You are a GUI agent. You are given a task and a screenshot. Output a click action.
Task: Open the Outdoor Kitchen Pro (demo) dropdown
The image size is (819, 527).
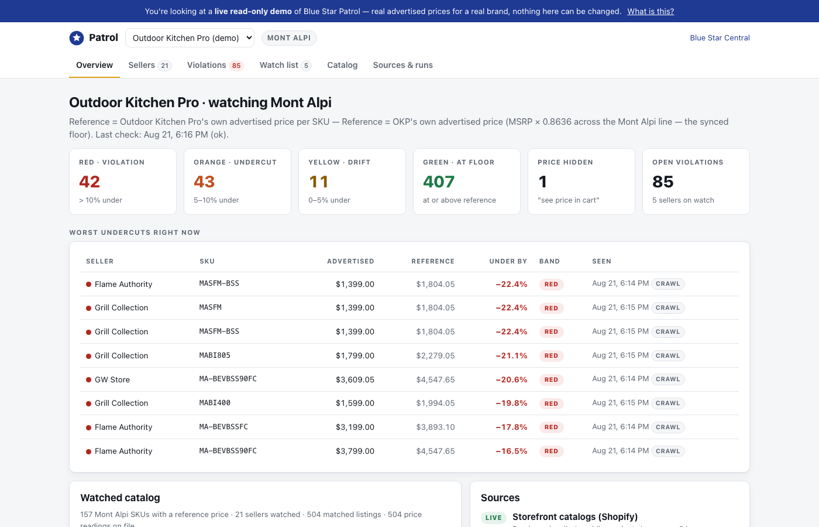(x=190, y=38)
